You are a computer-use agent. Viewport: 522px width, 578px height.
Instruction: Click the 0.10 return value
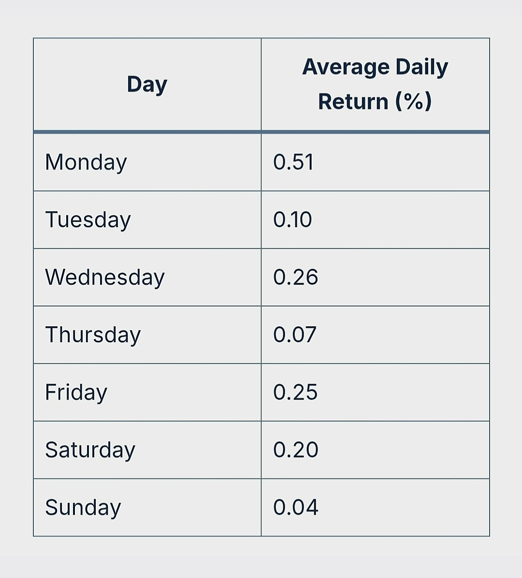(x=292, y=220)
